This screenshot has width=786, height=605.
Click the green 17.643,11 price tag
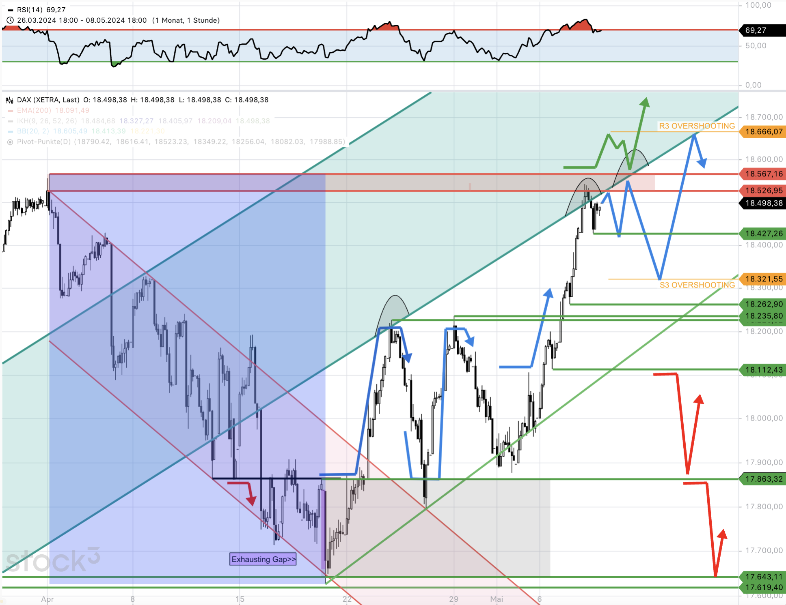tap(763, 577)
